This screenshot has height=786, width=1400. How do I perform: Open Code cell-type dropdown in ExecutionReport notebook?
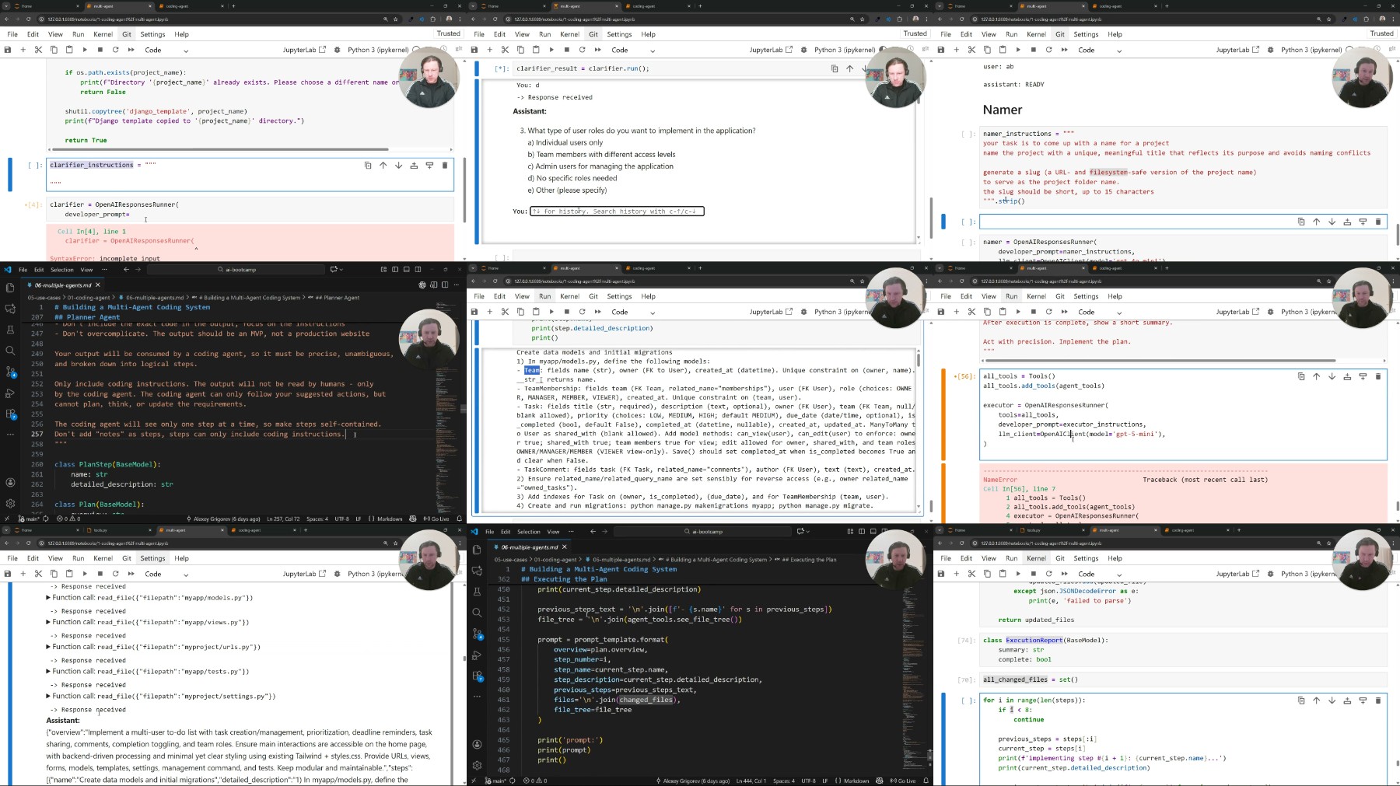pos(1100,574)
